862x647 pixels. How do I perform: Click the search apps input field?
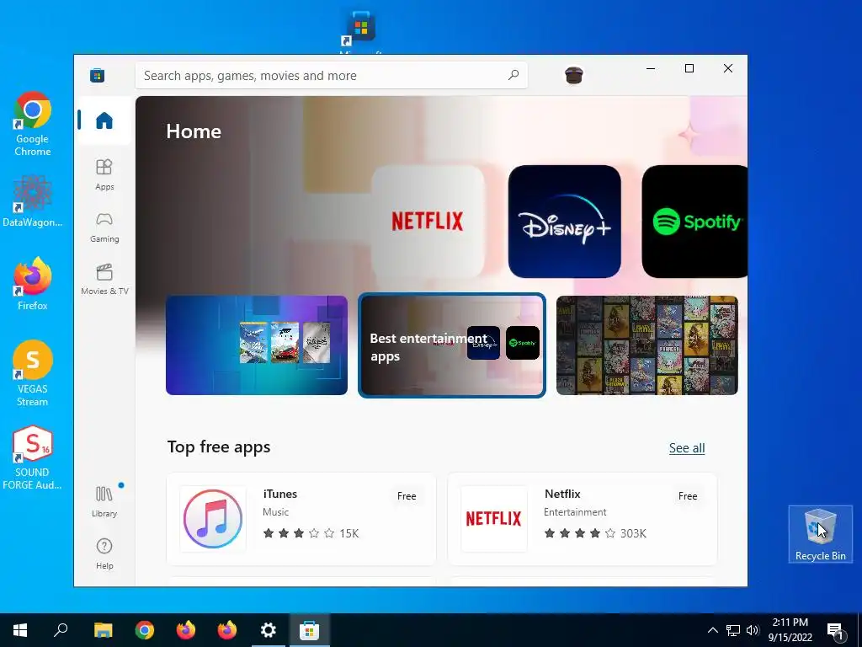(x=332, y=75)
